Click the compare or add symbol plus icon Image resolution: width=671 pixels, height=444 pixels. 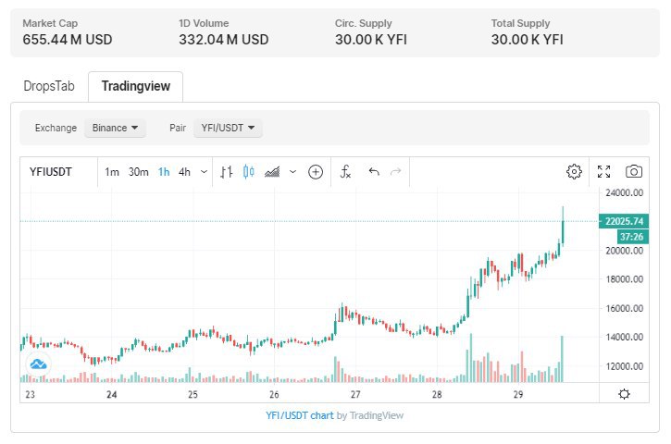click(x=316, y=171)
